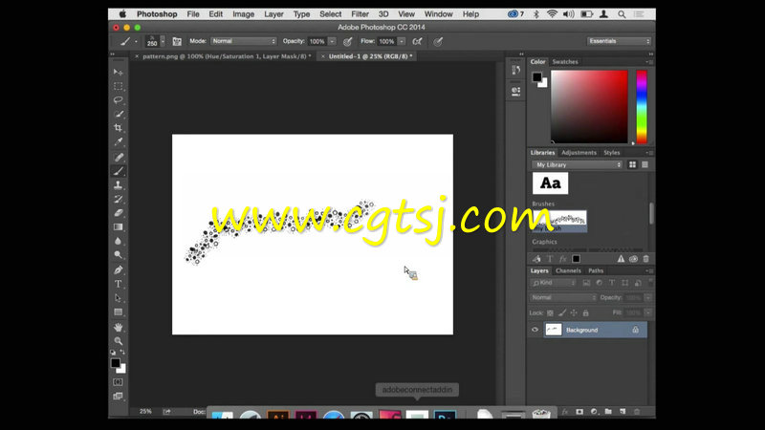The image size is (765, 430).
Task: Delete library item trash button
Action: [646, 259]
